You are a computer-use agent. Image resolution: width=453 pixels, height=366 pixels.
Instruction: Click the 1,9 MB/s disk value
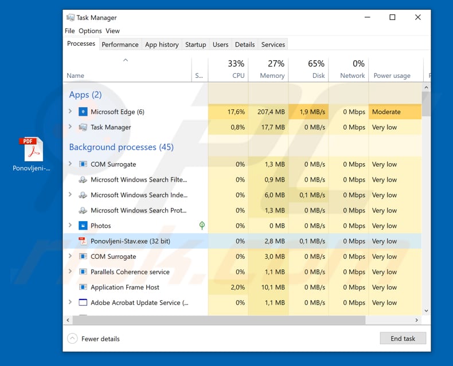(312, 112)
